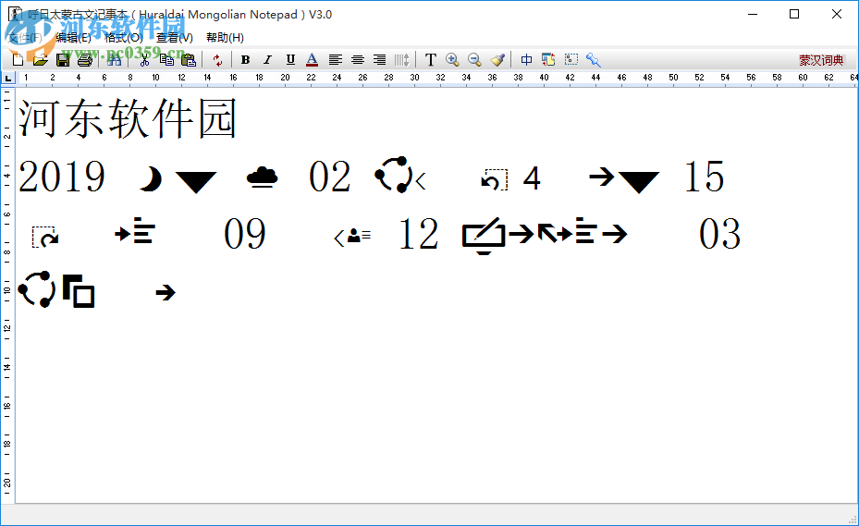Toggle italic formatting
This screenshot has height=526, width=859.
(x=267, y=60)
